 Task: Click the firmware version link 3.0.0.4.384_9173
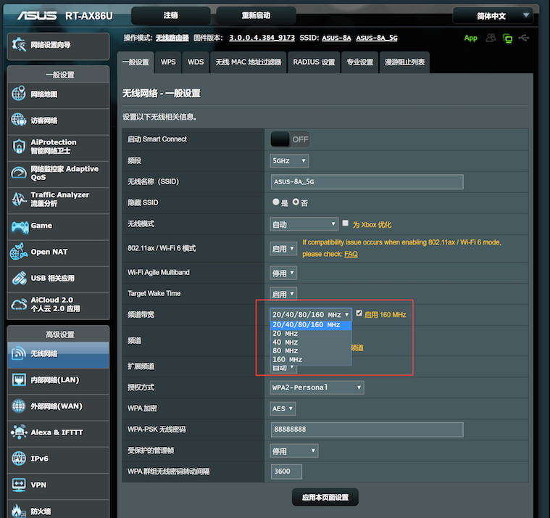click(x=262, y=38)
